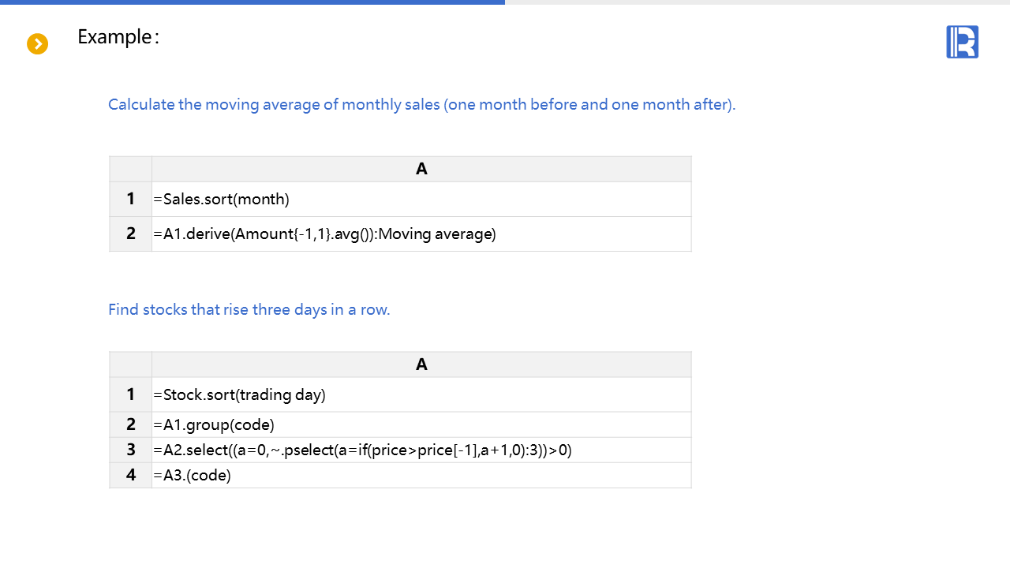Click row header 2 in sales table
This screenshot has height=568, width=1010.
130,234
